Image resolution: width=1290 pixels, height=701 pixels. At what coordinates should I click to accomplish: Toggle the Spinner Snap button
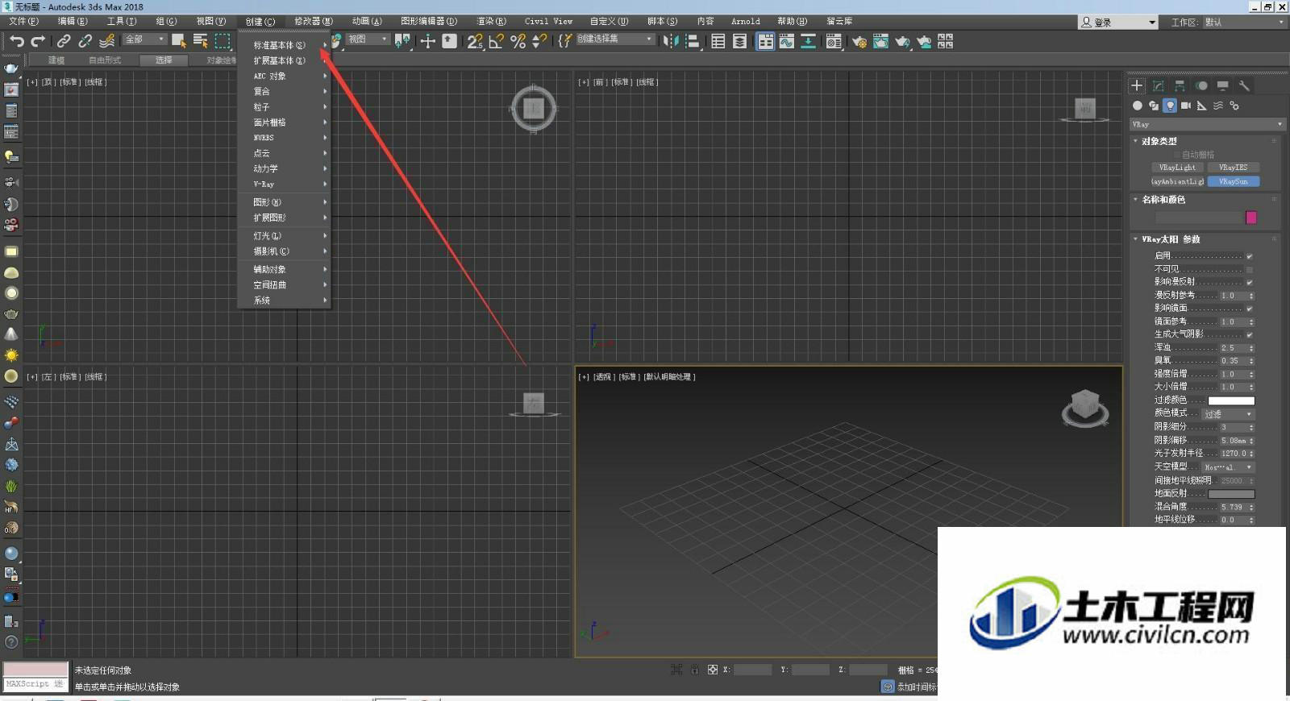coord(539,41)
